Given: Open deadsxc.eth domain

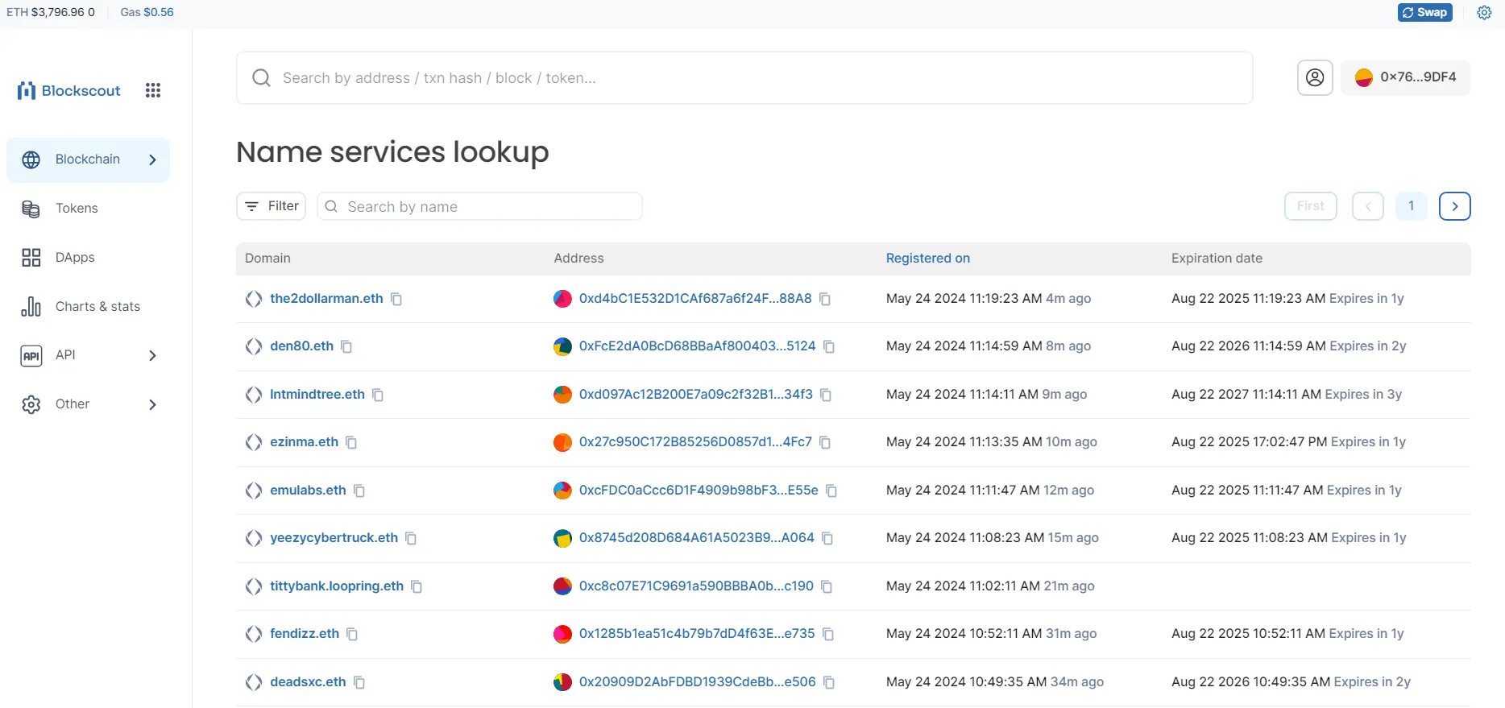Looking at the screenshot, I should click(308, 681).
